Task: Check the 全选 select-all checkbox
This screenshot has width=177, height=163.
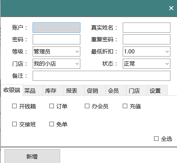Action: pyautogui.click(x=156, y=138)
